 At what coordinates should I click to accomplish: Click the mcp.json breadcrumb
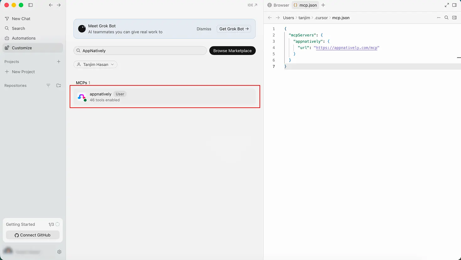click(x=341, y=18)
